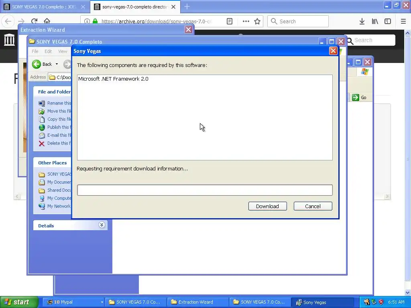Reload the page in Firefox

35,21
